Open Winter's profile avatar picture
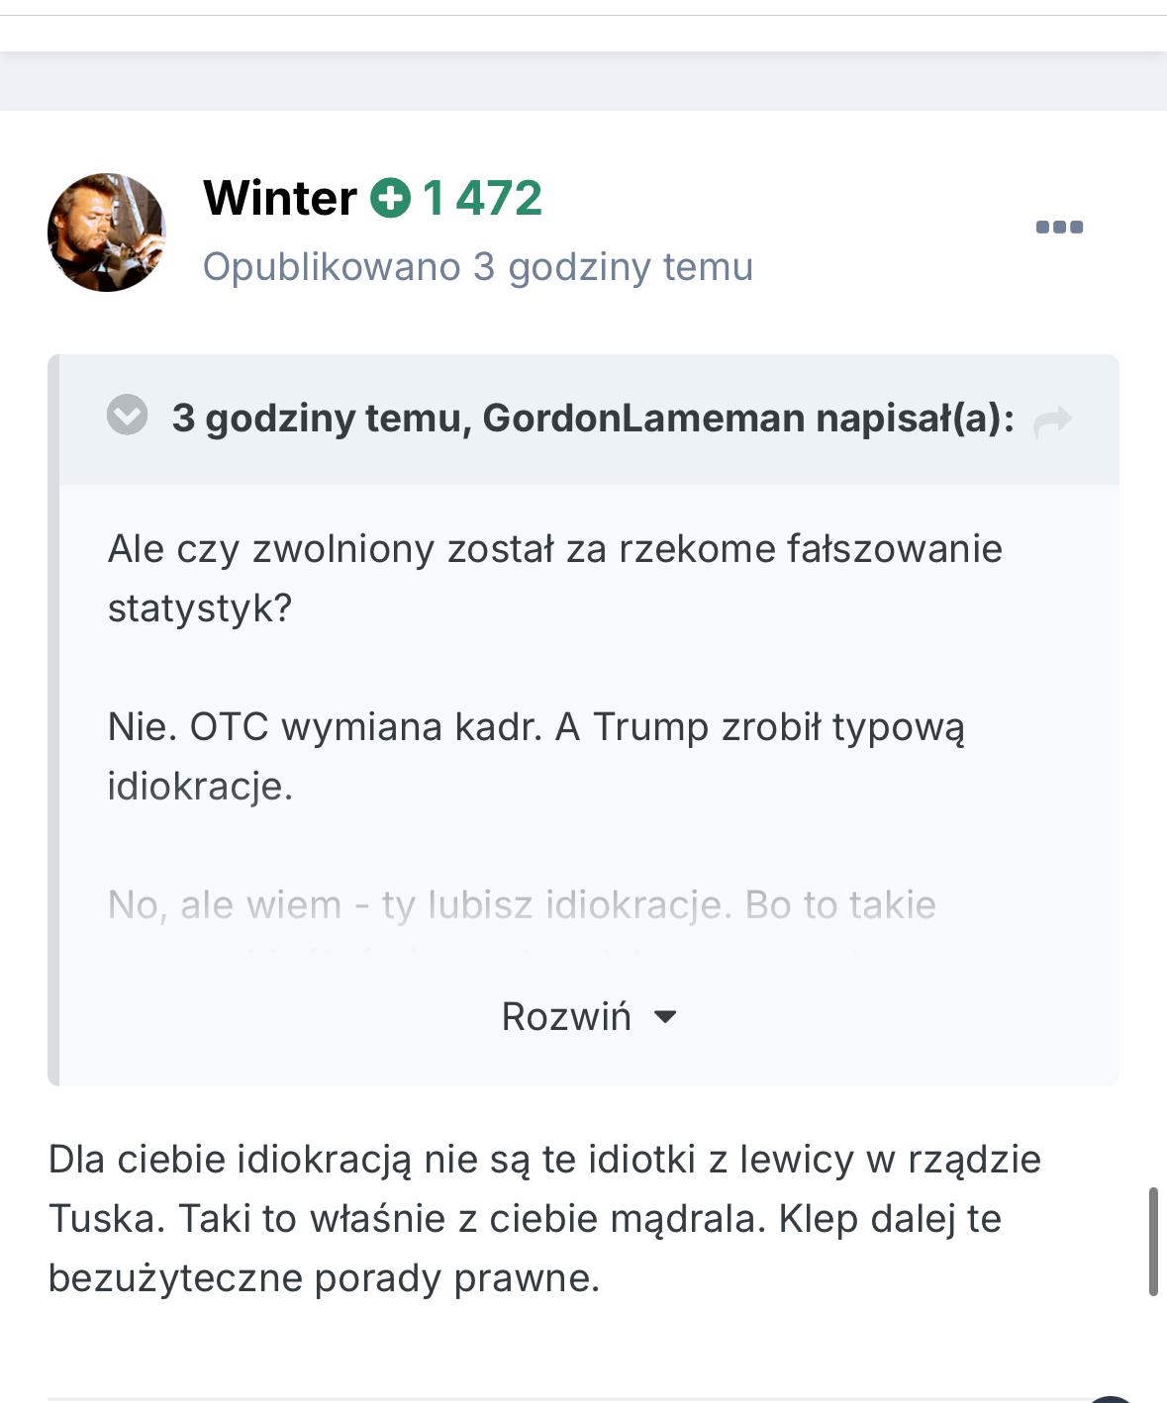Image resolution: width=1167 pixels, height=1403 pixels. pos(106,233)
